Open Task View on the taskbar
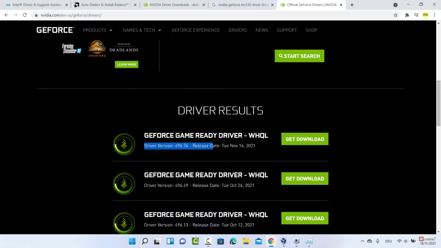441x248 pixels. [157, 241]
